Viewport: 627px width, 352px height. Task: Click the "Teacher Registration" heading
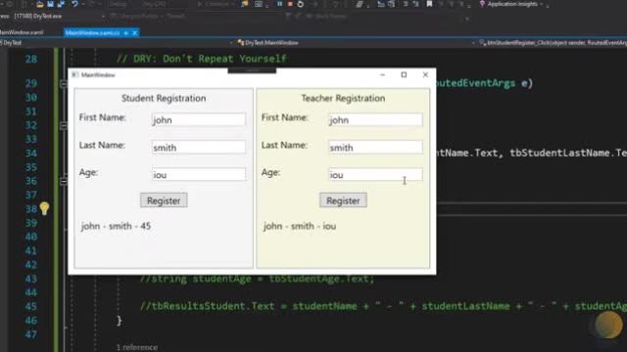point(343,98)
